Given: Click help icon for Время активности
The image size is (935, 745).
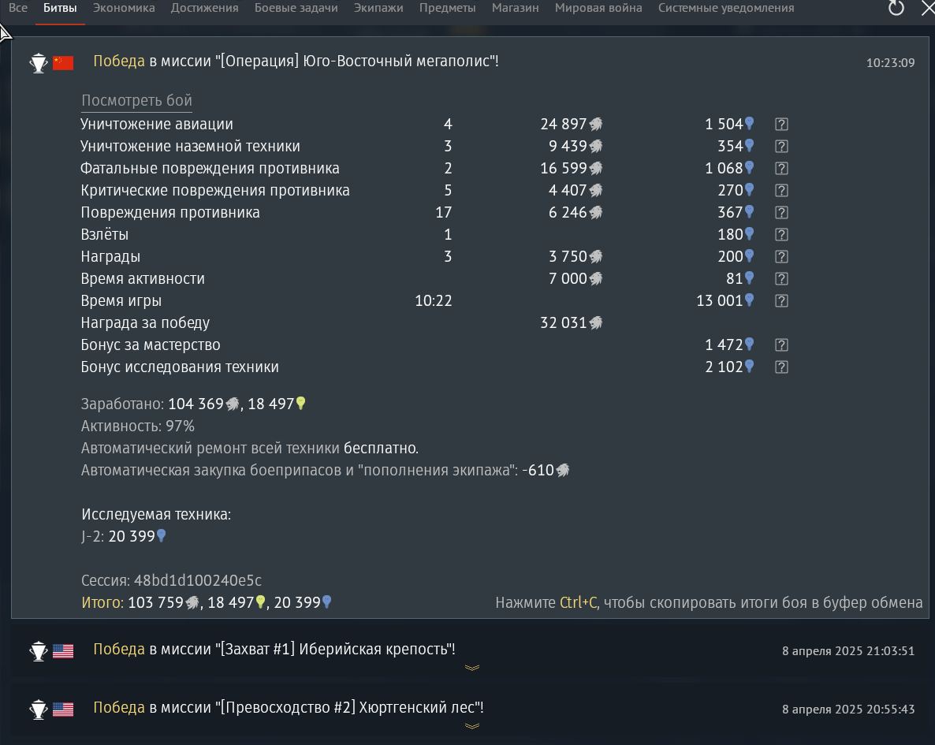Looking at the screenshot, I should (x=781, y=278).
